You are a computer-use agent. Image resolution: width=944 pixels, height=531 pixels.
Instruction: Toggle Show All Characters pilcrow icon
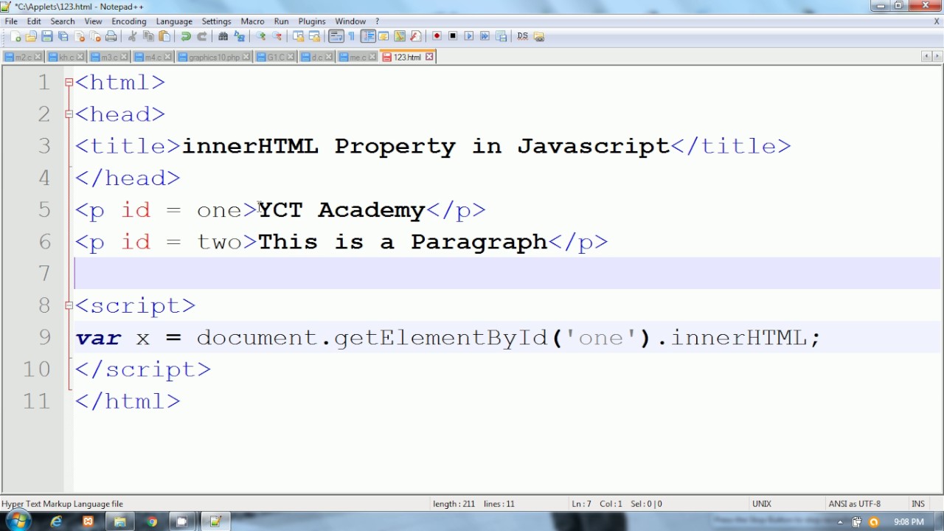coord(352,36)
